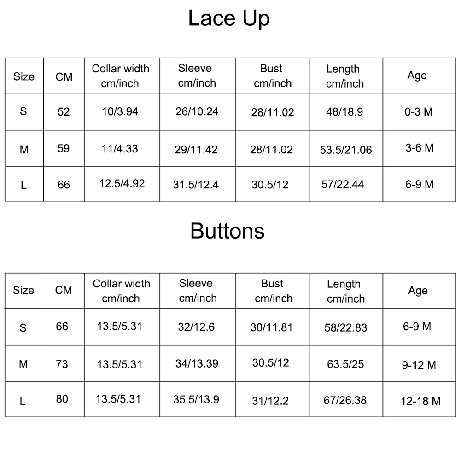Select the 34/13.39 sleeve cell
Viewport: 461px width, 461px height.
tap(197, 364)
